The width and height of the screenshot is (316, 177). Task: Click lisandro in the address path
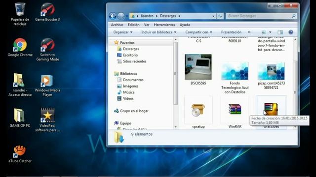[147, 16]
